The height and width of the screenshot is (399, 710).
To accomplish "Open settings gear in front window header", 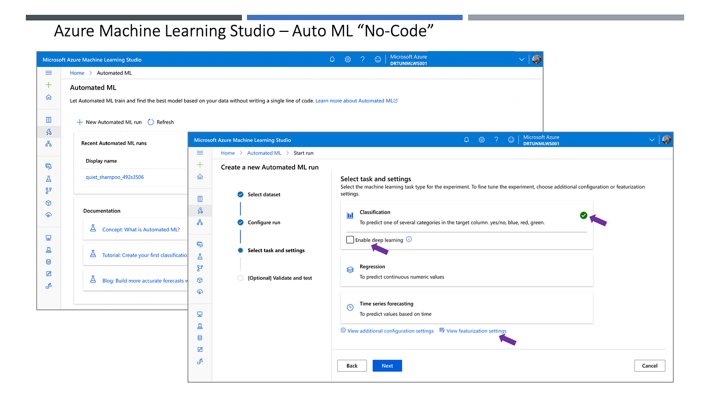I will [x=481, y=140].
